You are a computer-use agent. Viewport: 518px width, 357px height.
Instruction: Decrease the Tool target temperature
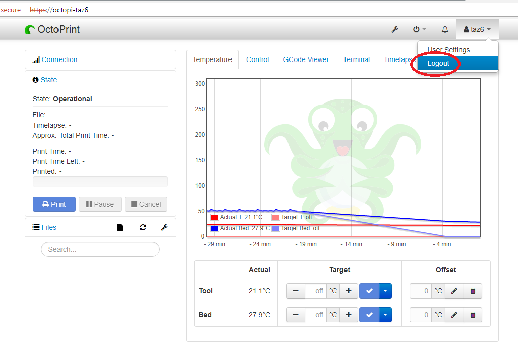296,291
